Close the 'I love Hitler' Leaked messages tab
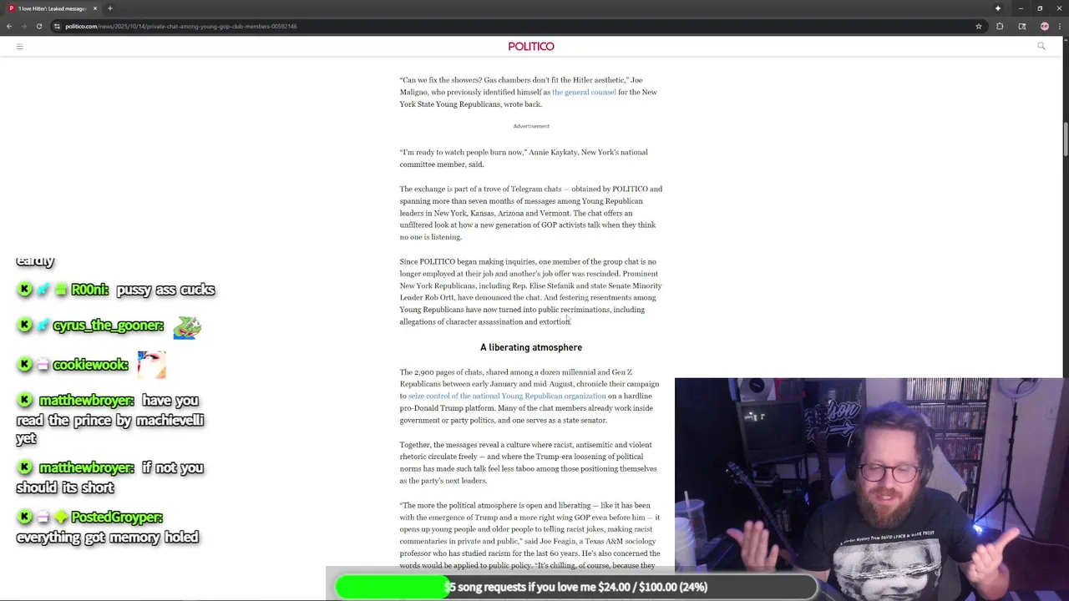The width and height of the screenshot is (1069, 601). tap(94, 8)
